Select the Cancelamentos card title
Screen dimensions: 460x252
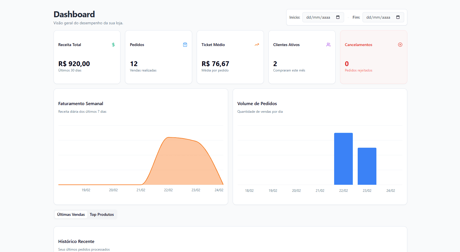[x=358, y=45]
